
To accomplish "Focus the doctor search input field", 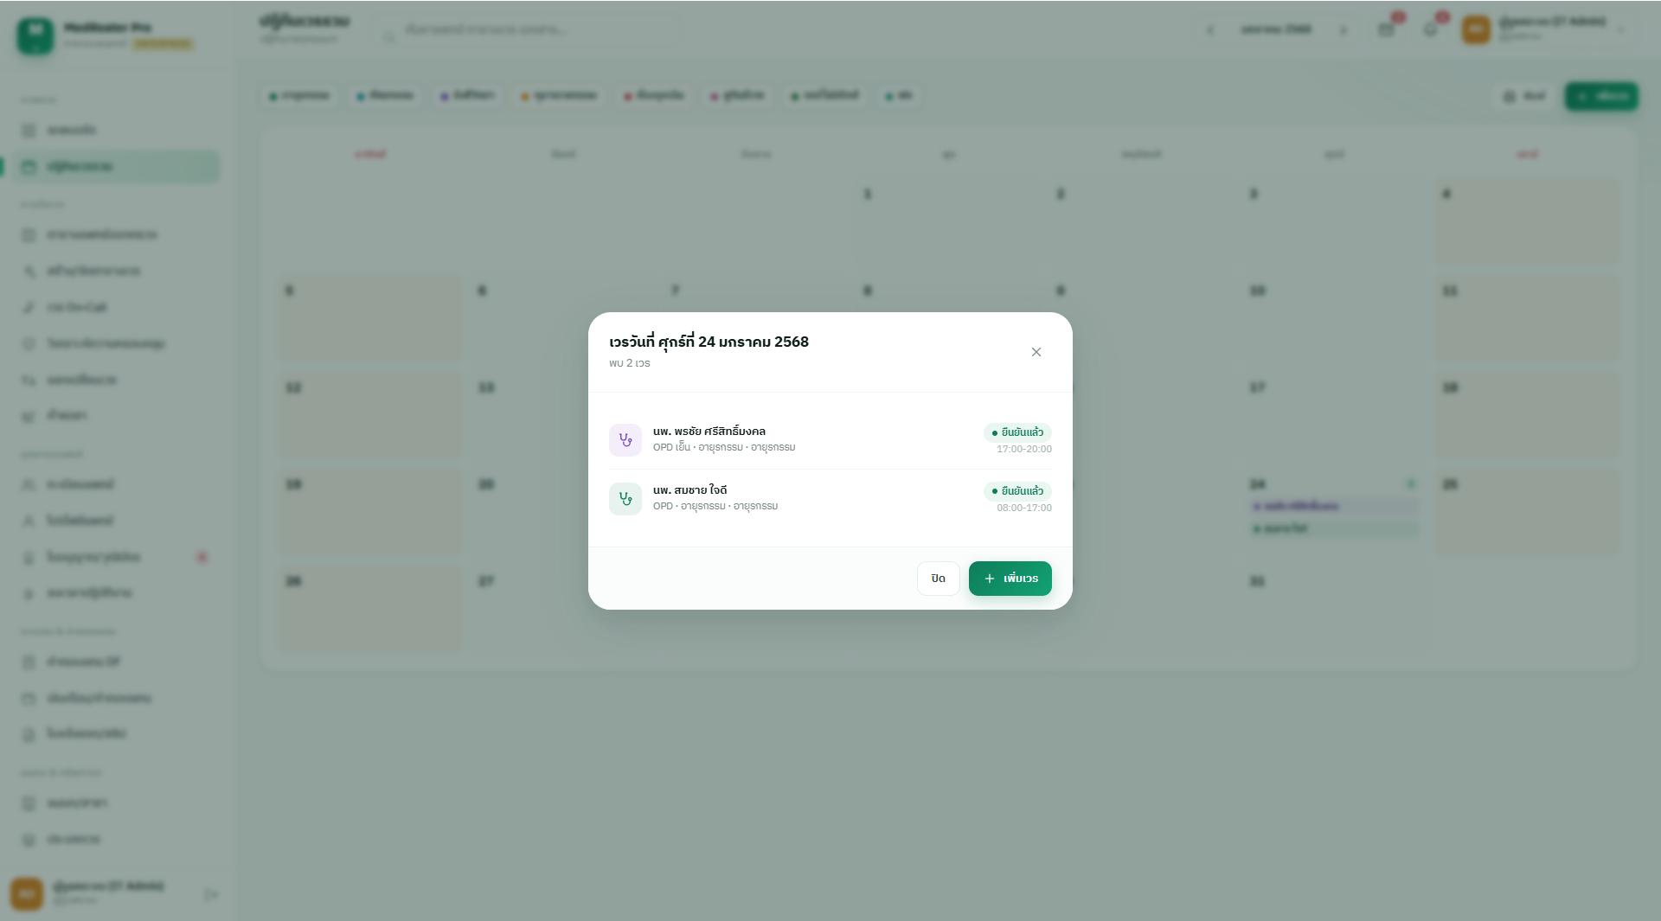I will click(528, 29).
